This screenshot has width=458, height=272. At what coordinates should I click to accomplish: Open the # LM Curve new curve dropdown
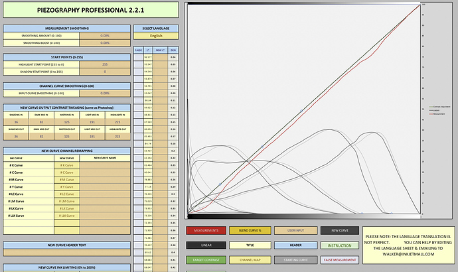coord(66,202)
